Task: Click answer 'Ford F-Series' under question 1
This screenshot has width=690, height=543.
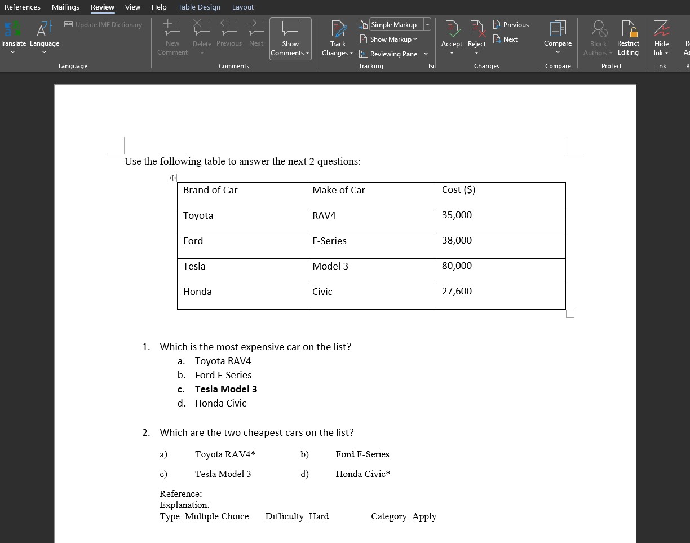Action: [223, 375]
